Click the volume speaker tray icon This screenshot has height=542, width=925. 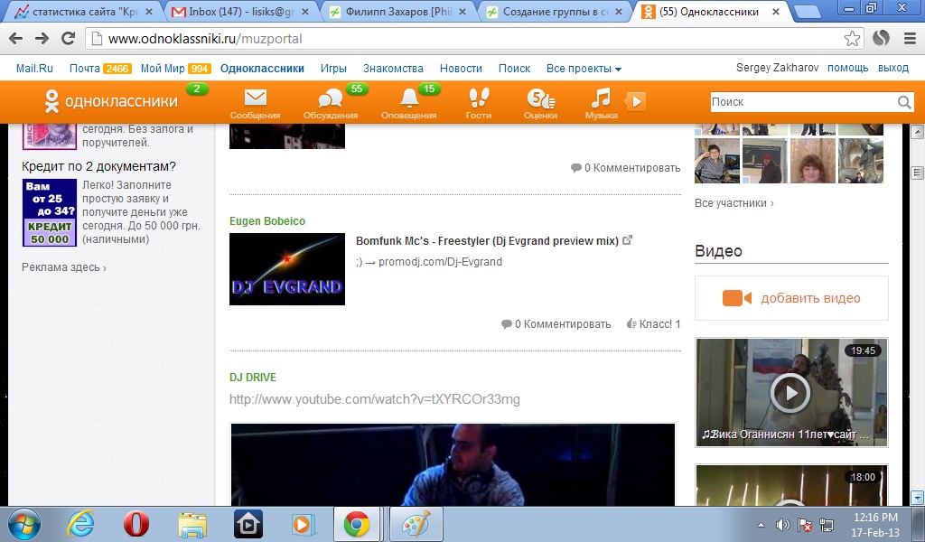coord(782,525)
